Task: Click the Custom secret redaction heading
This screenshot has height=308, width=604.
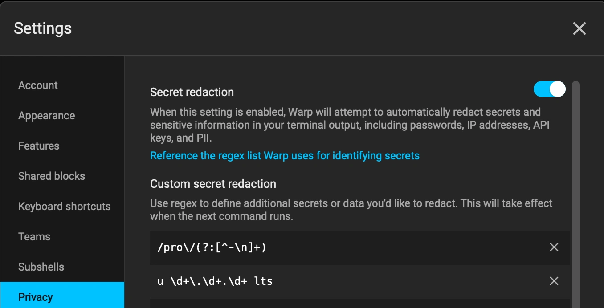Action: 213,184
